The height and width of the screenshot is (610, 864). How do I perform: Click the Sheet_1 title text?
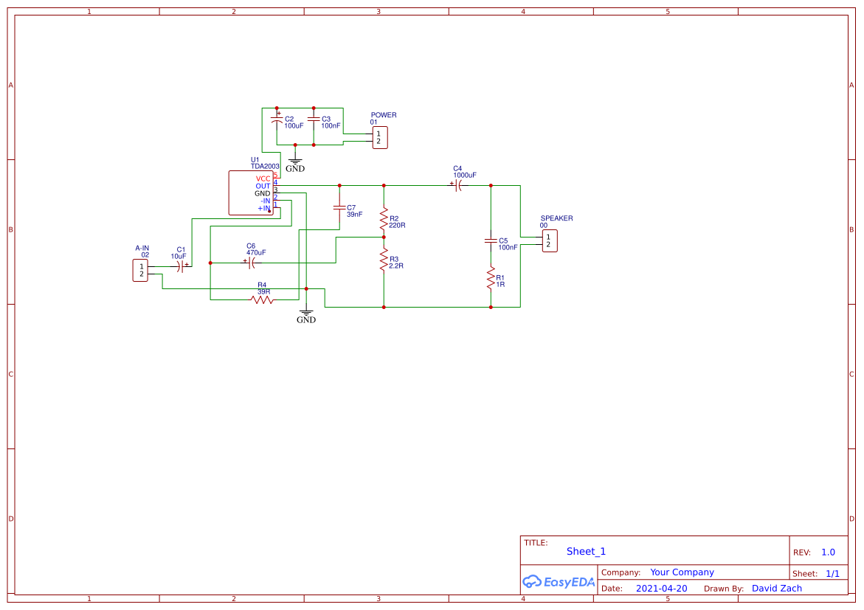click(585, 551)
